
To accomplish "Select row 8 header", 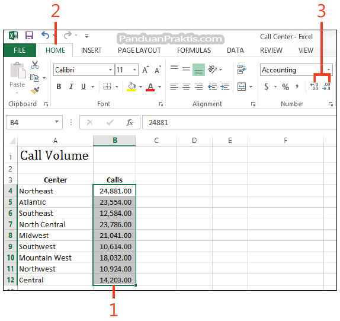I will coord(10,235).
